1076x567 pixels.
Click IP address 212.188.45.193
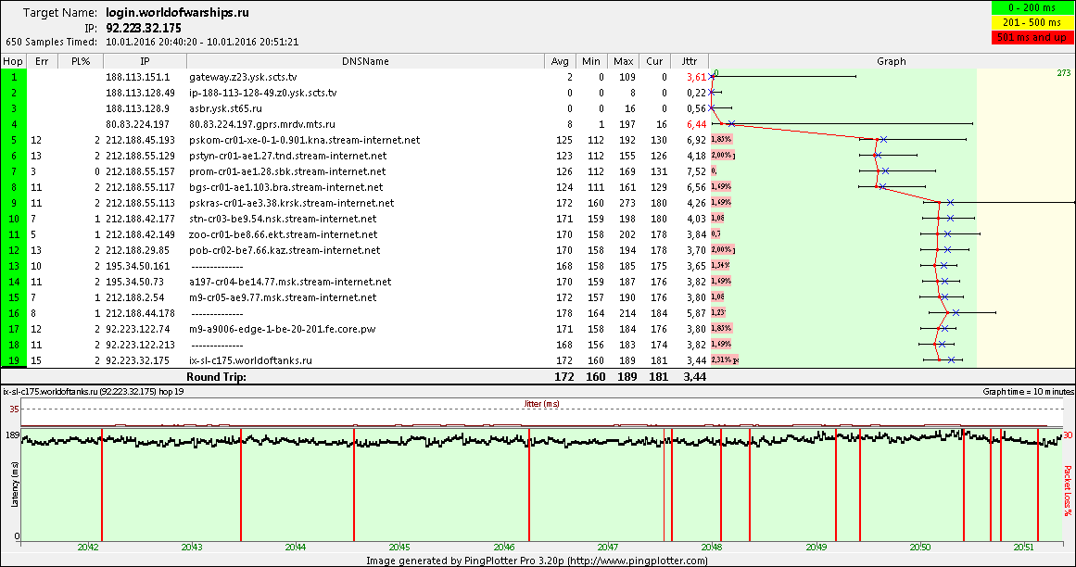coord(140,140)
